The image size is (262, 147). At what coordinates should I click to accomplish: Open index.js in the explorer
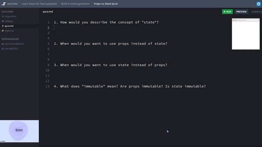(9, 21)
